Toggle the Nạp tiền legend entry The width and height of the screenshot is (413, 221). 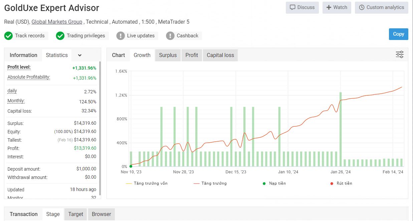(x=274, y=183)
